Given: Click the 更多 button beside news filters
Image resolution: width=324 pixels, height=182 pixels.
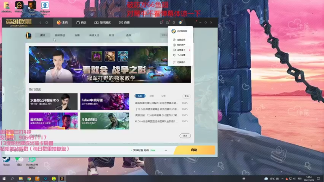Looking at the screenshot, I should 187,96.
